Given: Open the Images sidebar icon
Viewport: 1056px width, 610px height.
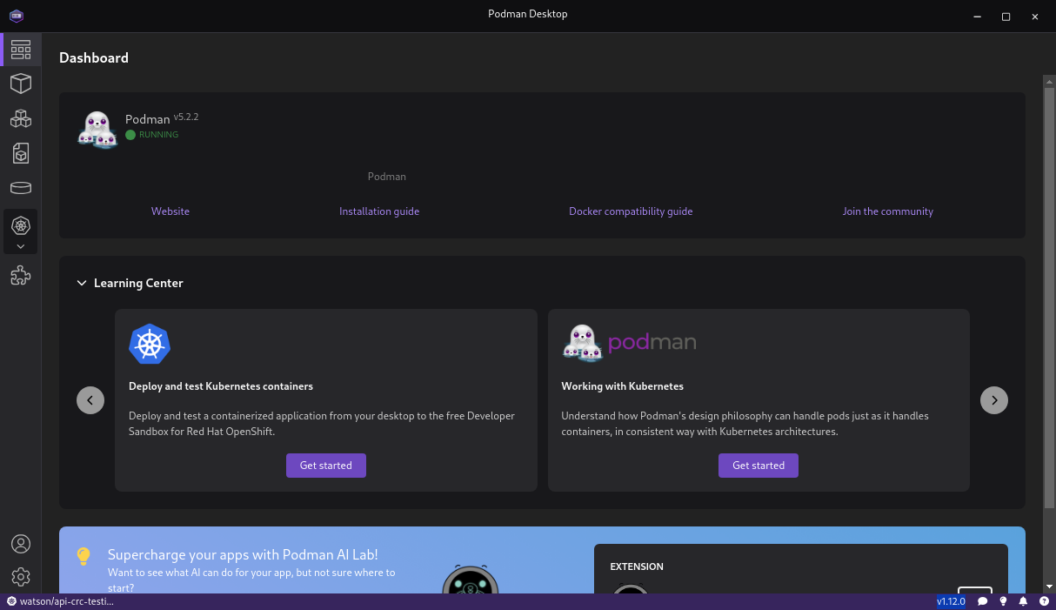Looking at the screenshot, I should tap(21, 153).
